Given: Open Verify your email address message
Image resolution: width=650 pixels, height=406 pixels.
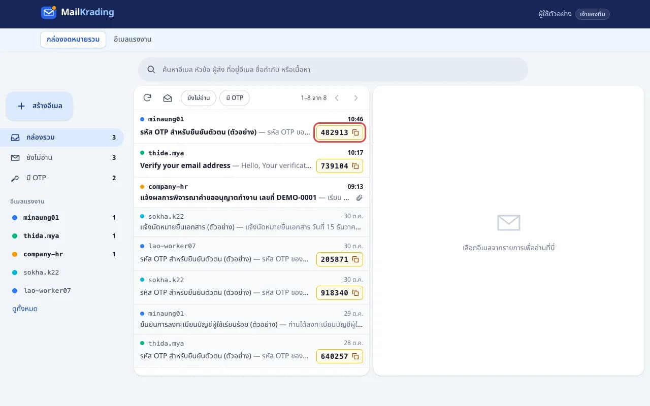Looking at the screenshot, I should tap(251, 160).
